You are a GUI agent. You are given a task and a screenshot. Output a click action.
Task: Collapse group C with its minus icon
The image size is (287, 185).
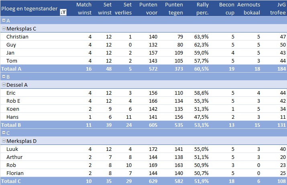pos(3,133)
